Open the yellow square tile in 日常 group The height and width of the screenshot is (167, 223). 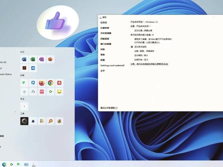point(59,92)
